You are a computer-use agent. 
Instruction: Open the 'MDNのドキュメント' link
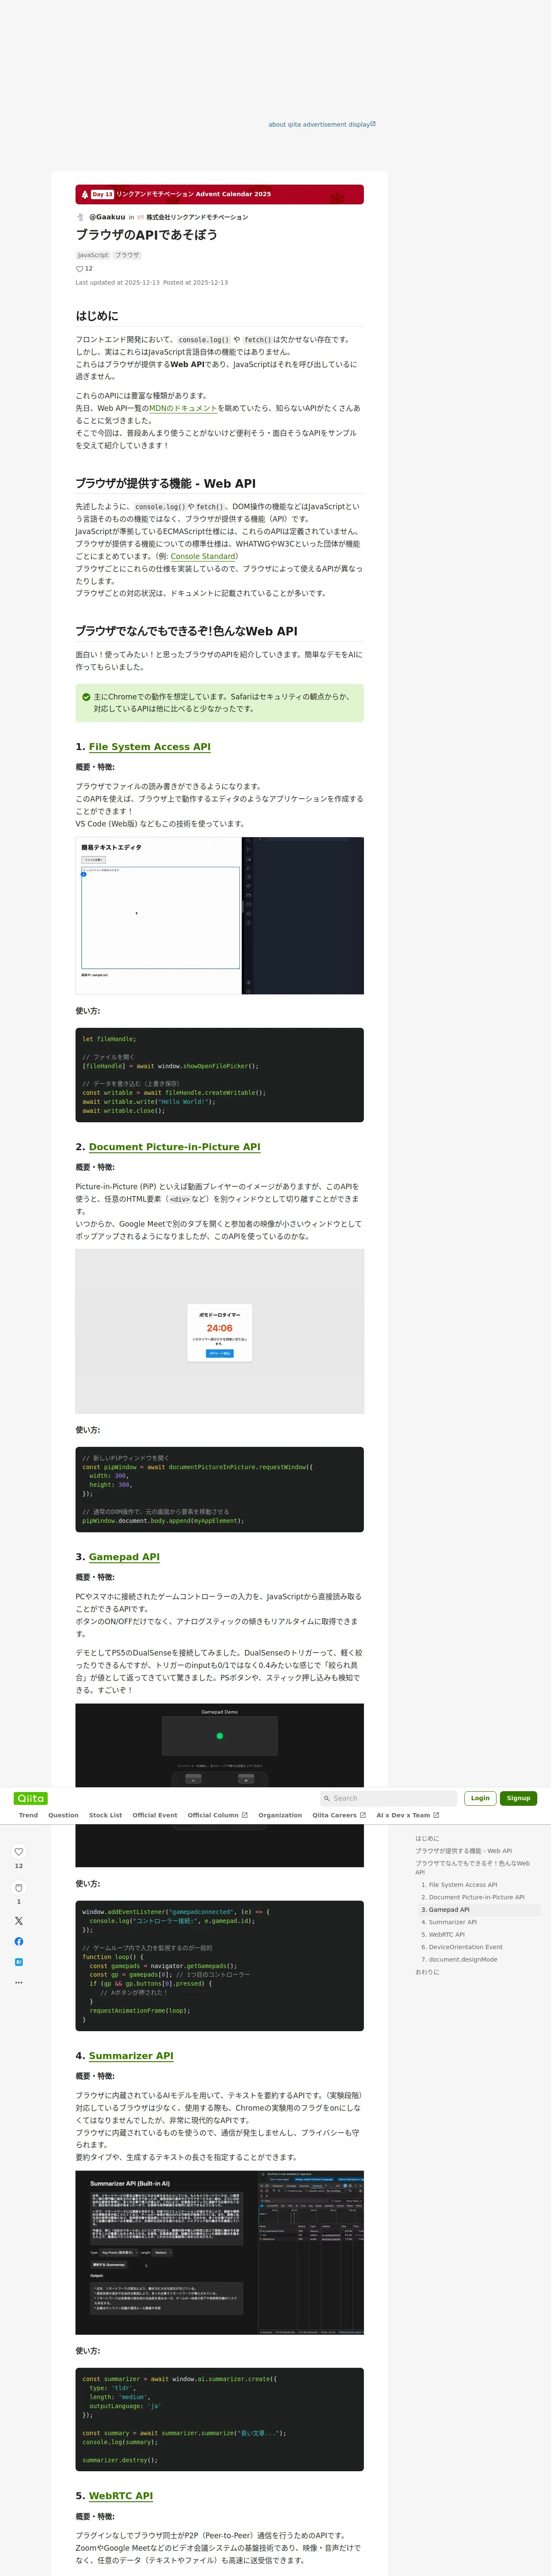(x=183, y=408)
